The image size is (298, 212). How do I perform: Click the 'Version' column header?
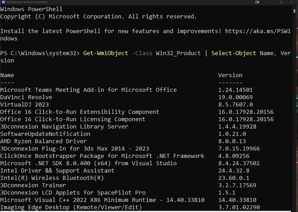tap(230, 75)
